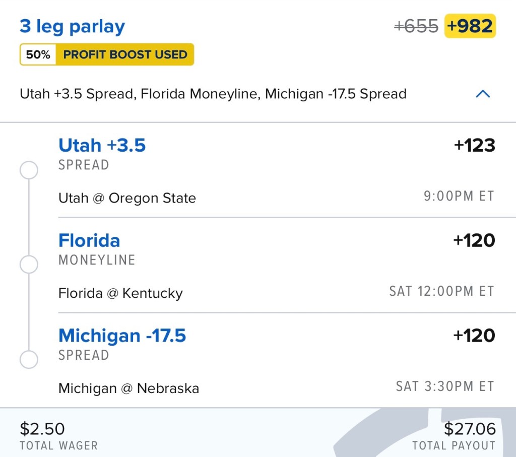Click the Florida leg status circle
516x457 pixels.
(x=29, y=265)
